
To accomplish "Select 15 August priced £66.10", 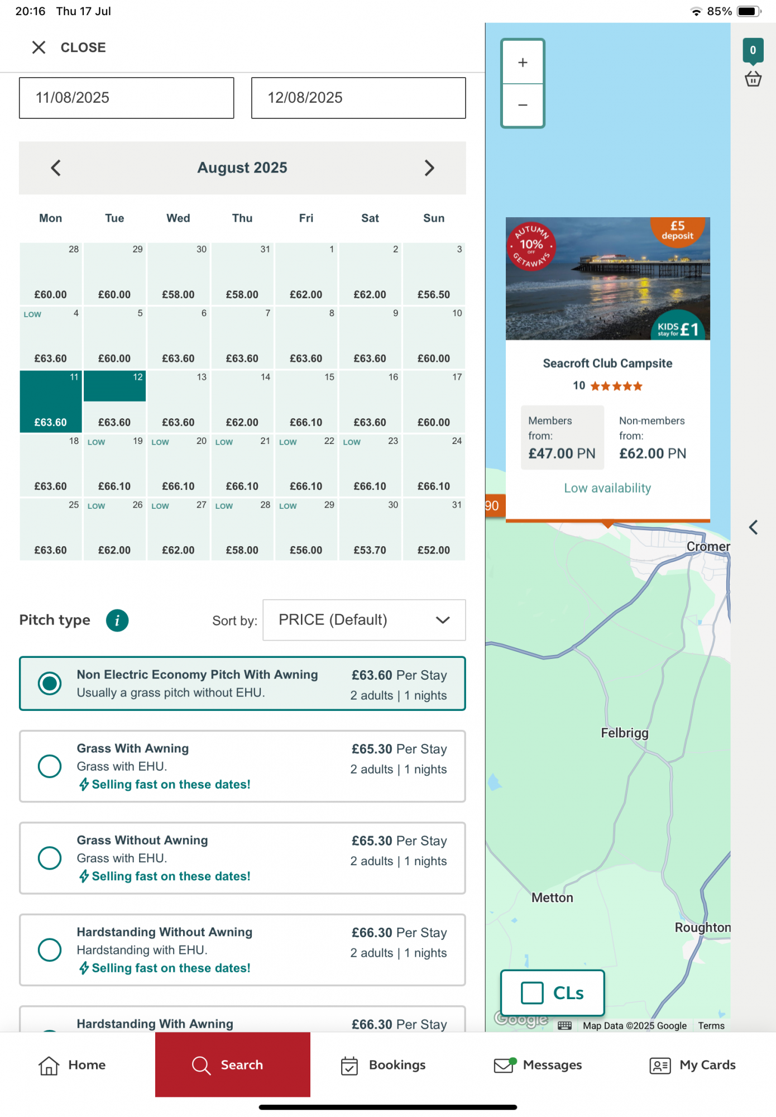I will [x=306, y=402].
